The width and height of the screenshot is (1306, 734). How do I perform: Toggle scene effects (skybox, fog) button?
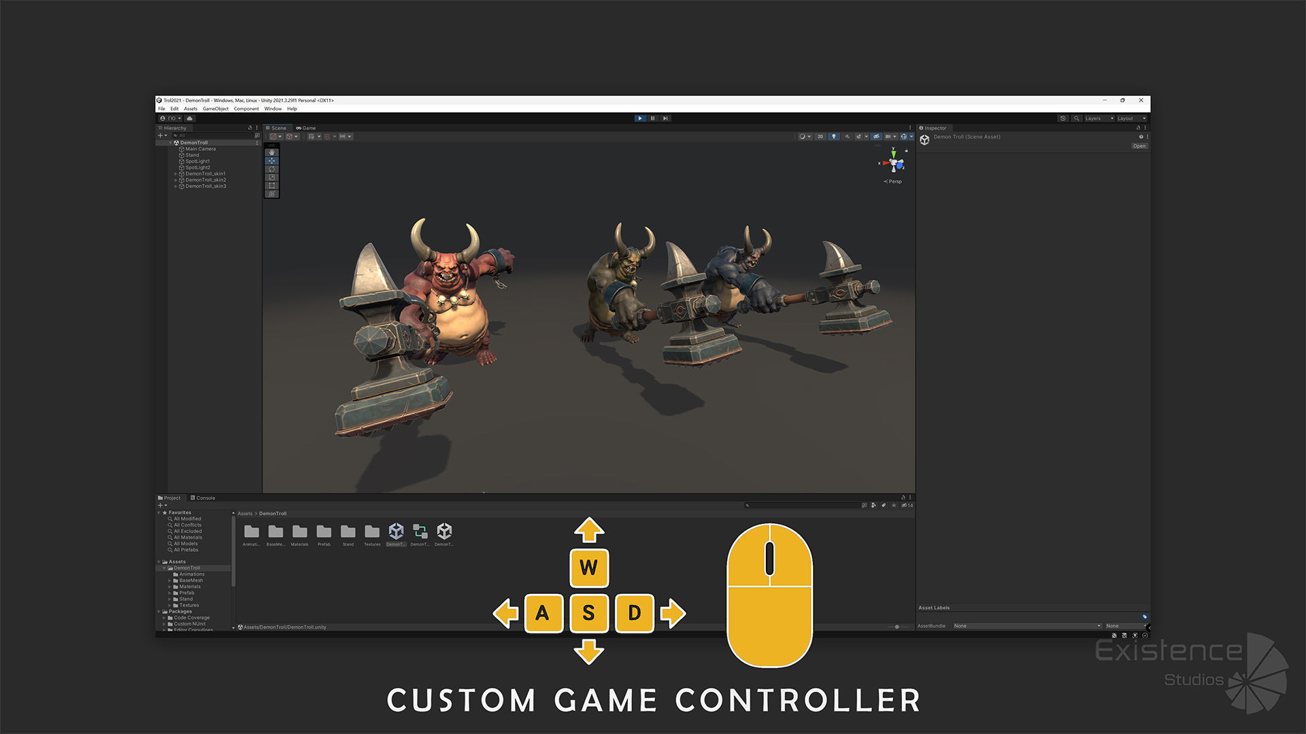click(x=860, y=137)
